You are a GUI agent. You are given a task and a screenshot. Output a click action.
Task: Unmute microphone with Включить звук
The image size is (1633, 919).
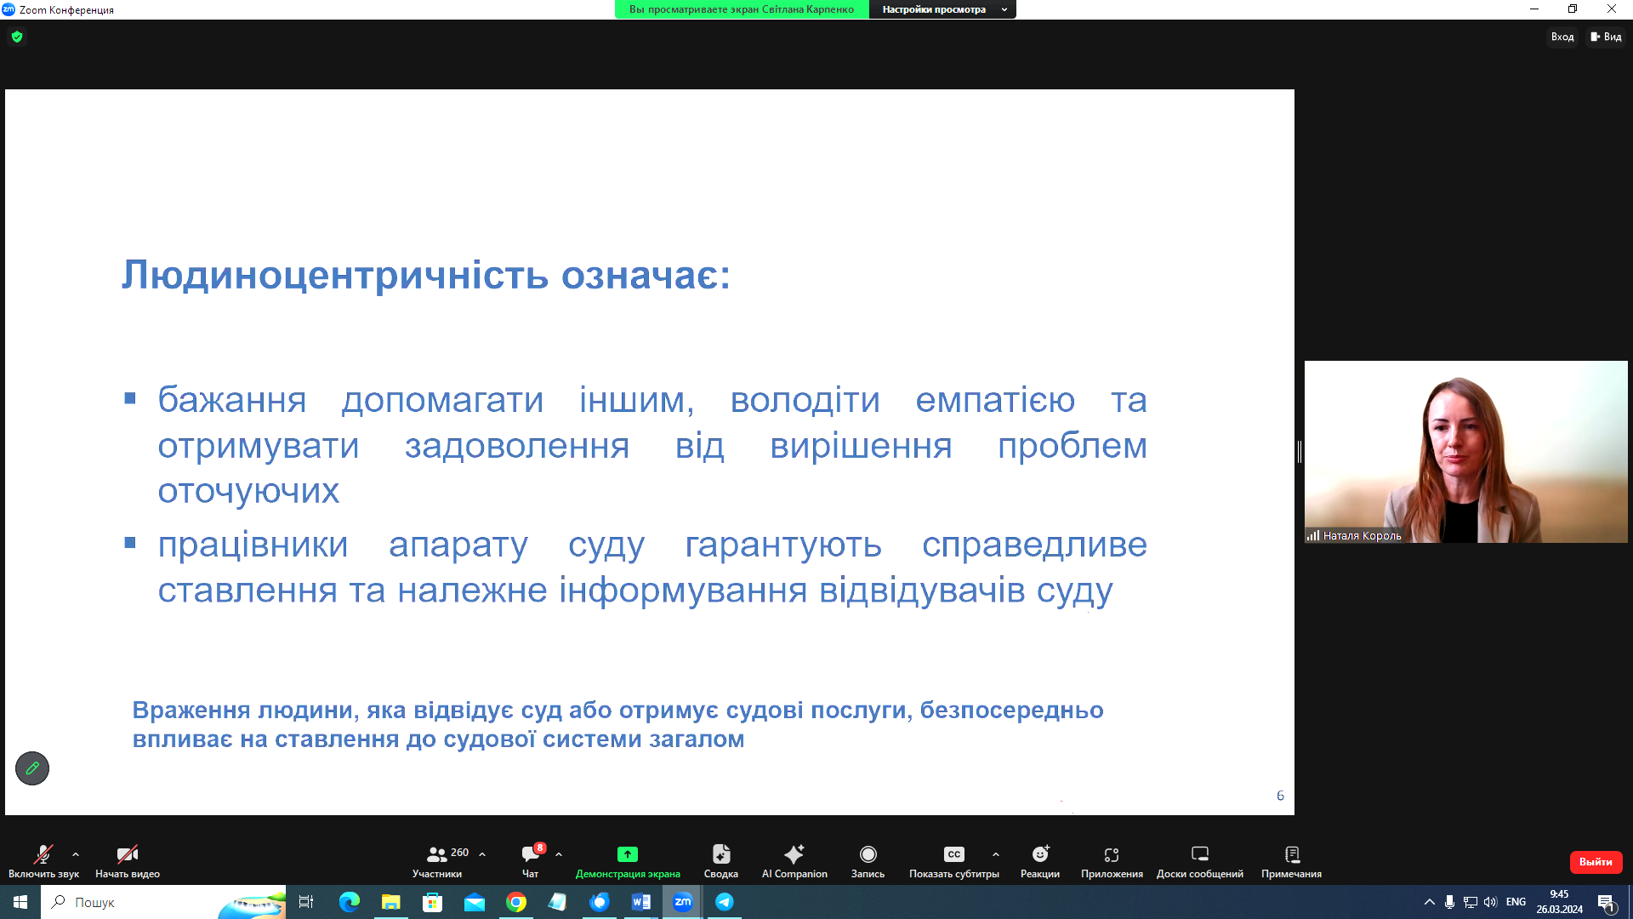click(x=43, y=860)
